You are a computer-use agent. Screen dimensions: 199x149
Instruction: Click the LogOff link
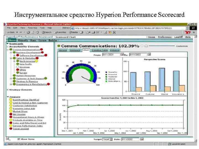click(x=179, y=37)
